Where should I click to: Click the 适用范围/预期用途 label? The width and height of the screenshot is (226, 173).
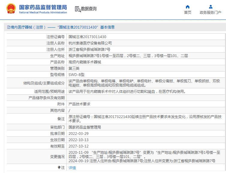click(49, 92)
